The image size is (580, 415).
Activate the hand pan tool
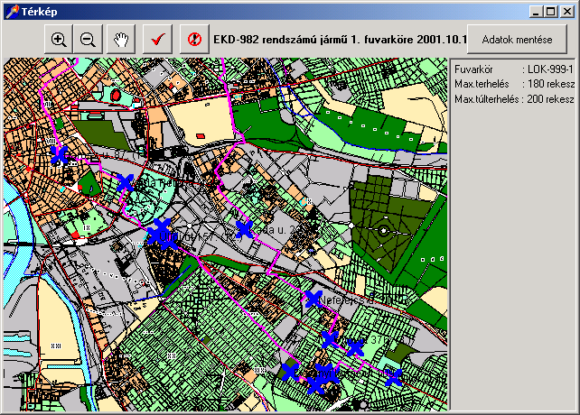tap(120, 40)
